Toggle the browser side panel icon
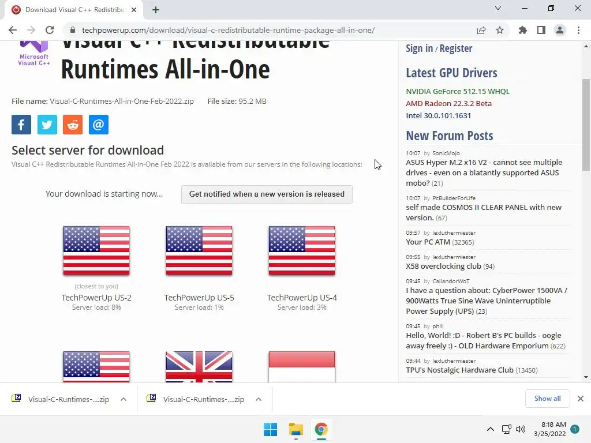Screen dimensions: 591x443 tap(541, 30)
